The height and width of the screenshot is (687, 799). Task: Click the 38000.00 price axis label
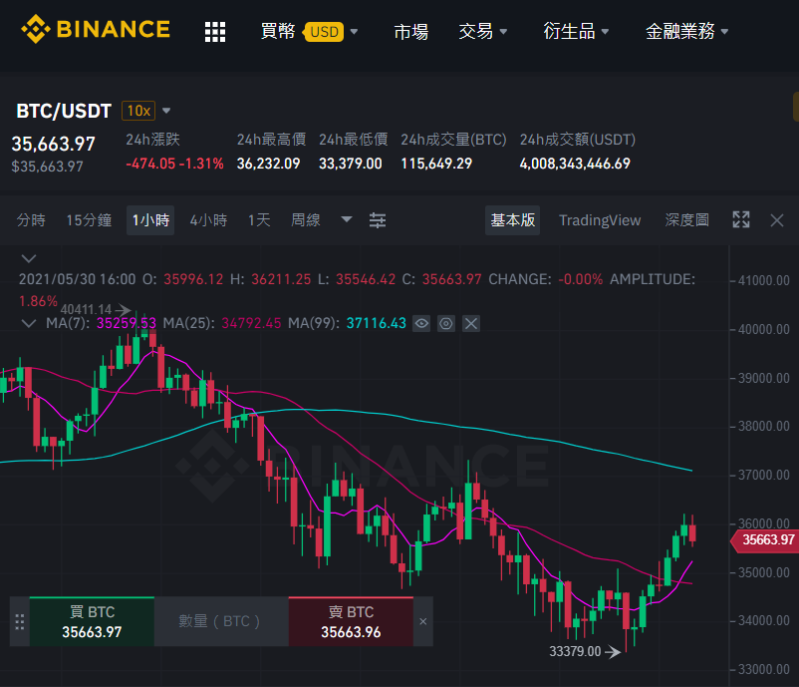pos(764,427)
